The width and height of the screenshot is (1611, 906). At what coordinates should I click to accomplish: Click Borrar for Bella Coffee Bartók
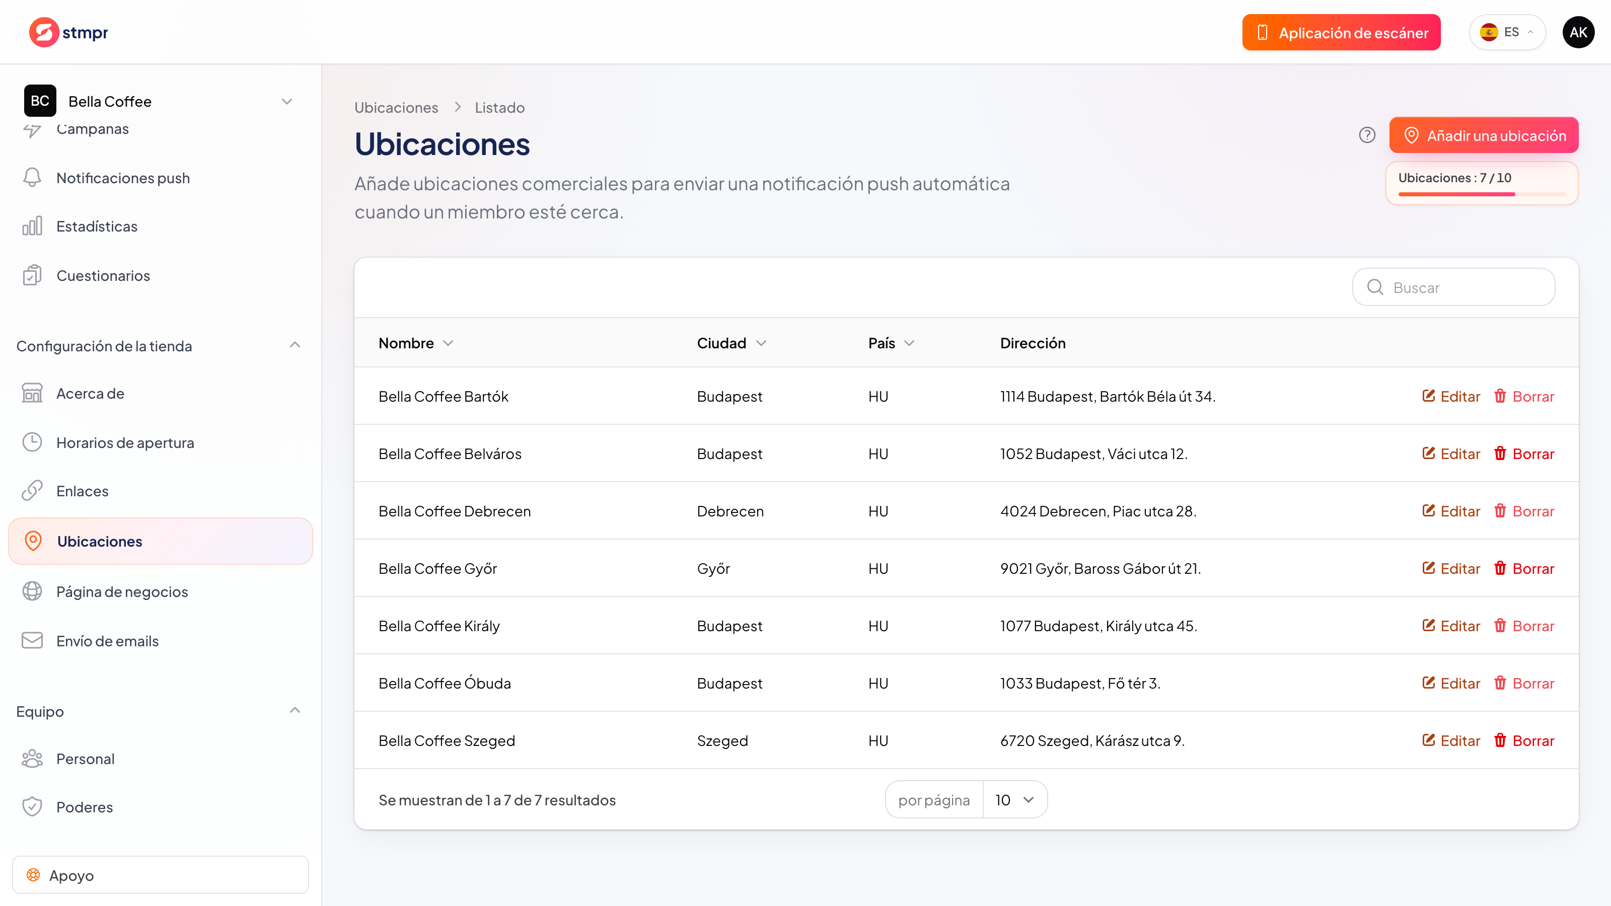1524,396
